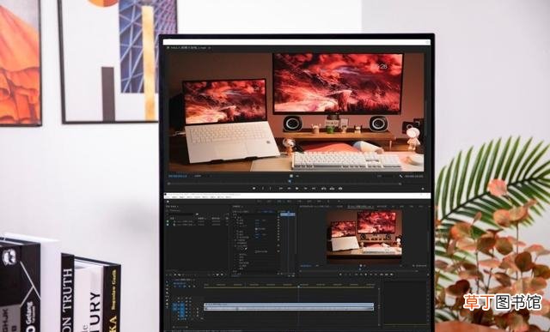The height and width of the screenshot is (332, 550).
Task: Click Home icon in Premiere workspace bar
Action: pos(168,202)
